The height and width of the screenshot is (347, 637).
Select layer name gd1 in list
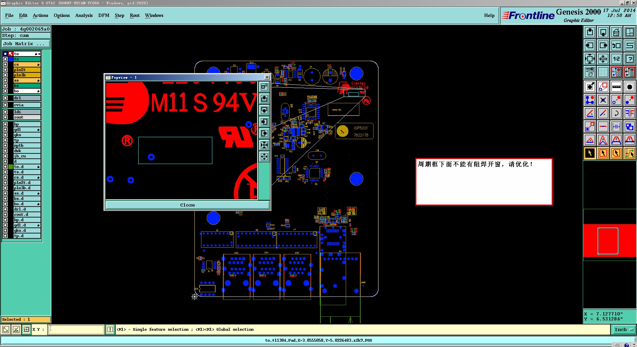(27, 130)
